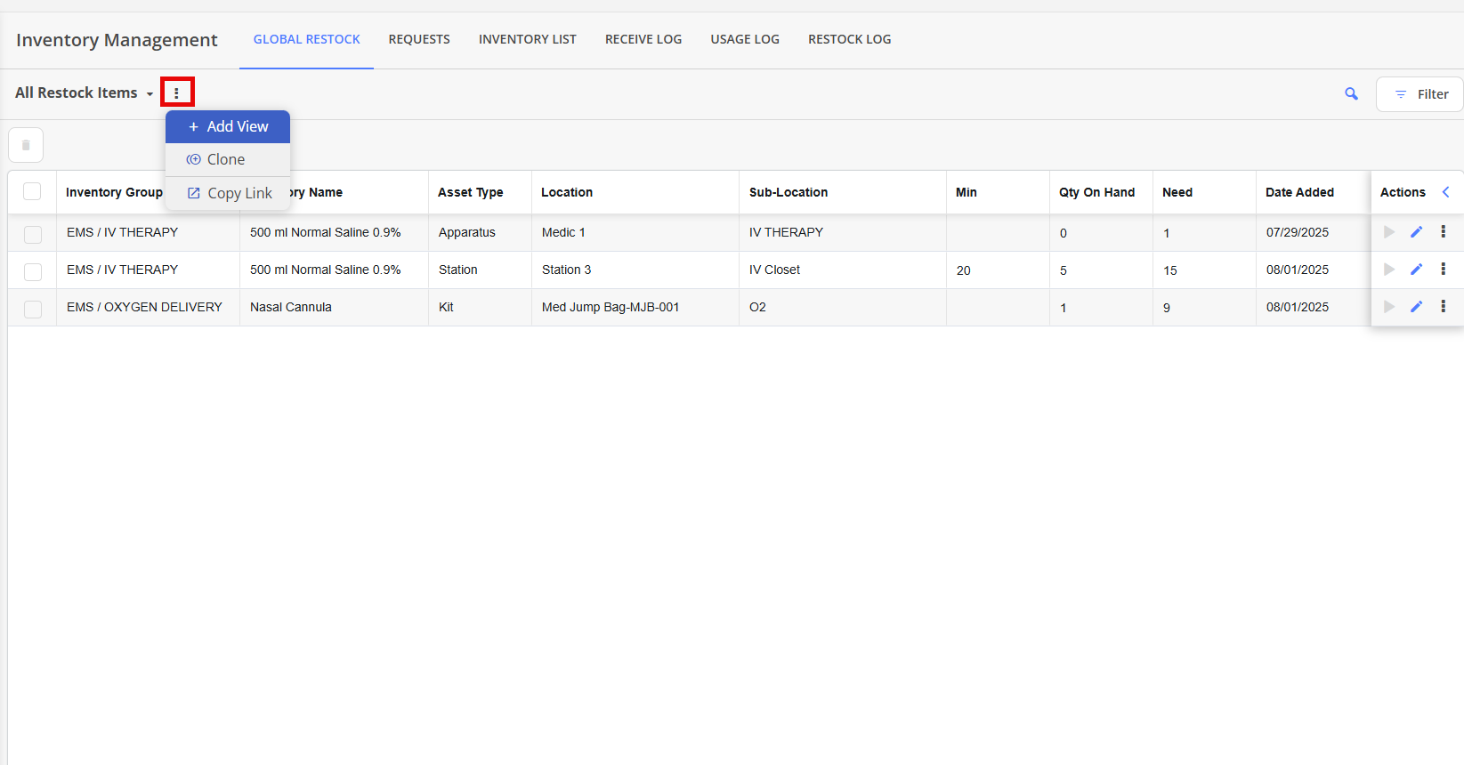
Task: Sort by the Date Added column header
Action: pos(1300,192)
